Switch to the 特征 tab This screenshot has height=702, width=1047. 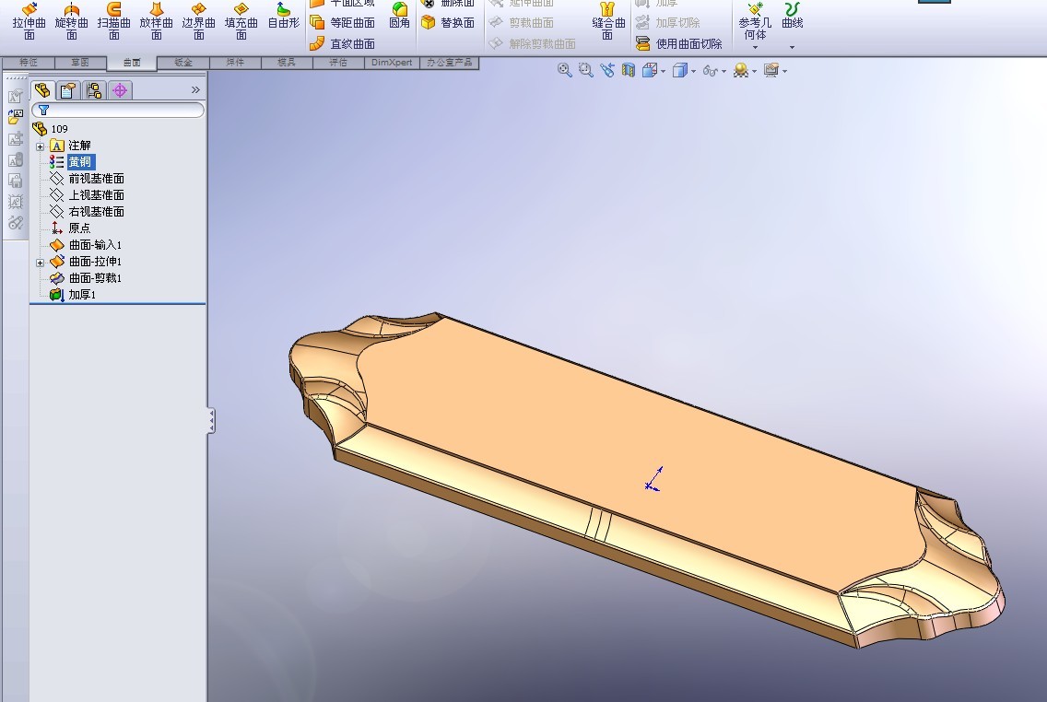pyautogui.click(x=28, y=63)
